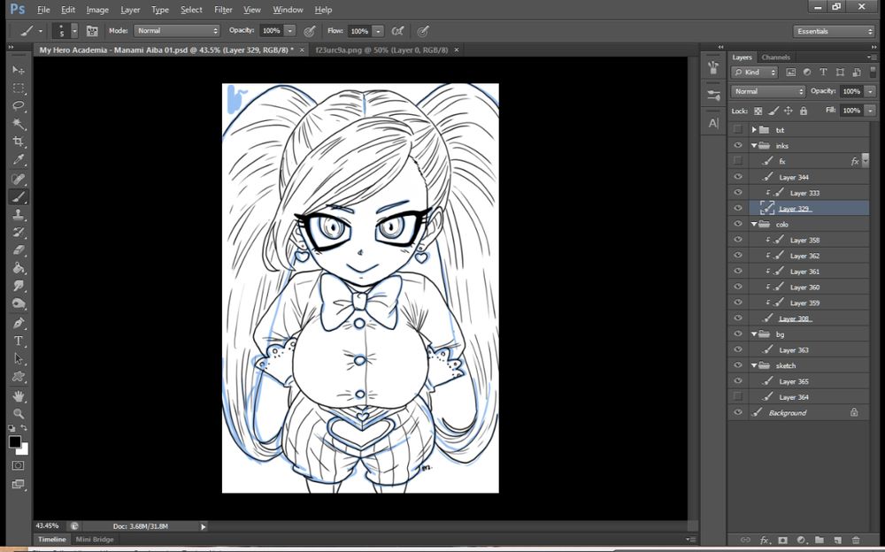Hide Layer 365
The height and width of the screenshot is (552, 885).
point(738,381)
